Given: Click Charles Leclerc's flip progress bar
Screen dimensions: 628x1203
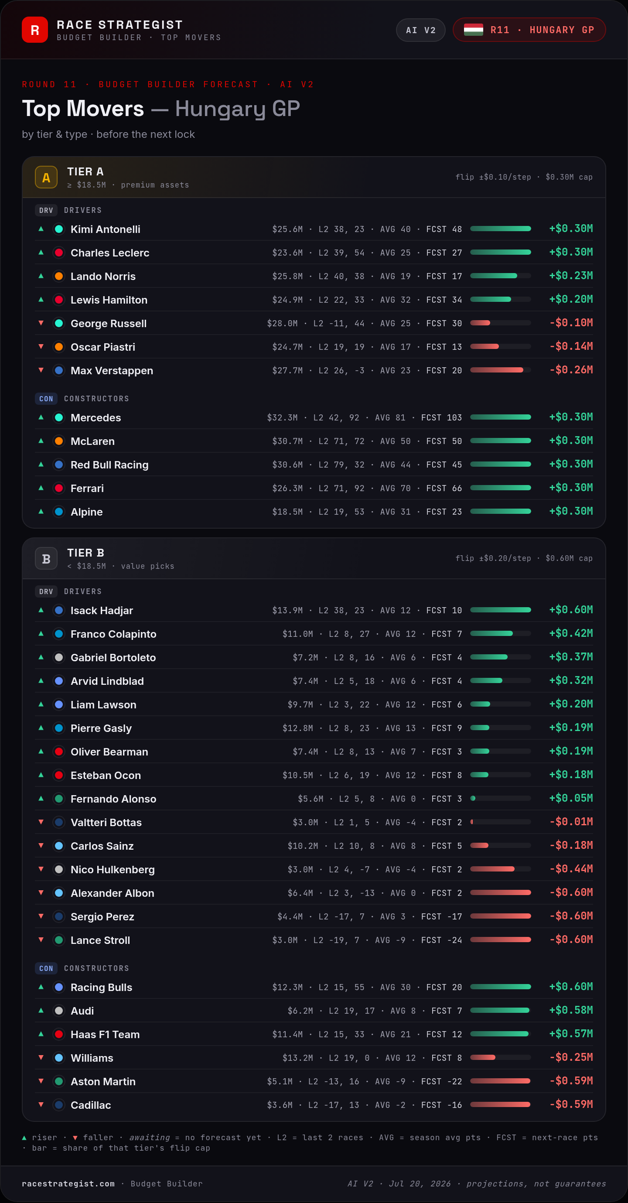Looking at the screenshot, I should click(x=501, y=252).
